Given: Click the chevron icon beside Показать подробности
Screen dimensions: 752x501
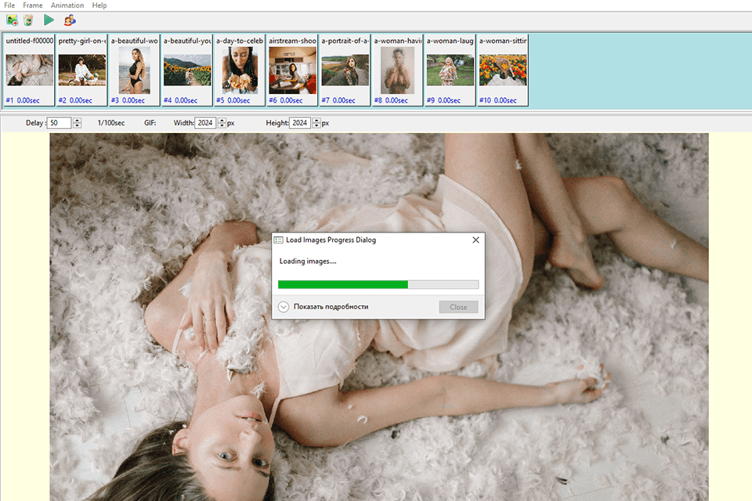Looking at the screenshot, I should pyautogui.click(x=284, y=307).
